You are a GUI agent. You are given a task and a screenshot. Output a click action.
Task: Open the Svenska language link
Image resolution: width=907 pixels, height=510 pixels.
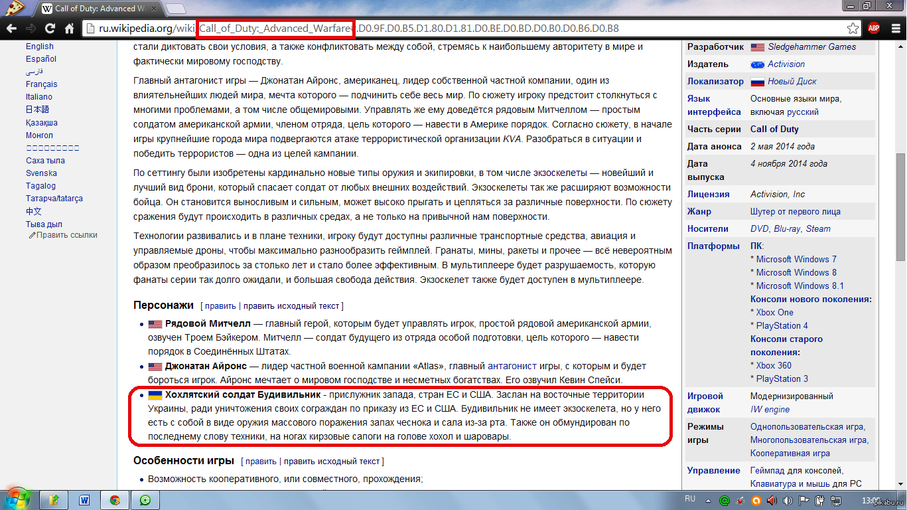(41, 173)
